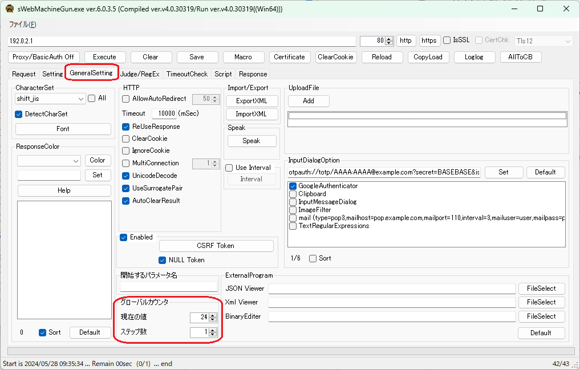The image size is (580, 370).
Task: Click FileSelect for JSON Viewer
Action: click(x=541, y=288)
